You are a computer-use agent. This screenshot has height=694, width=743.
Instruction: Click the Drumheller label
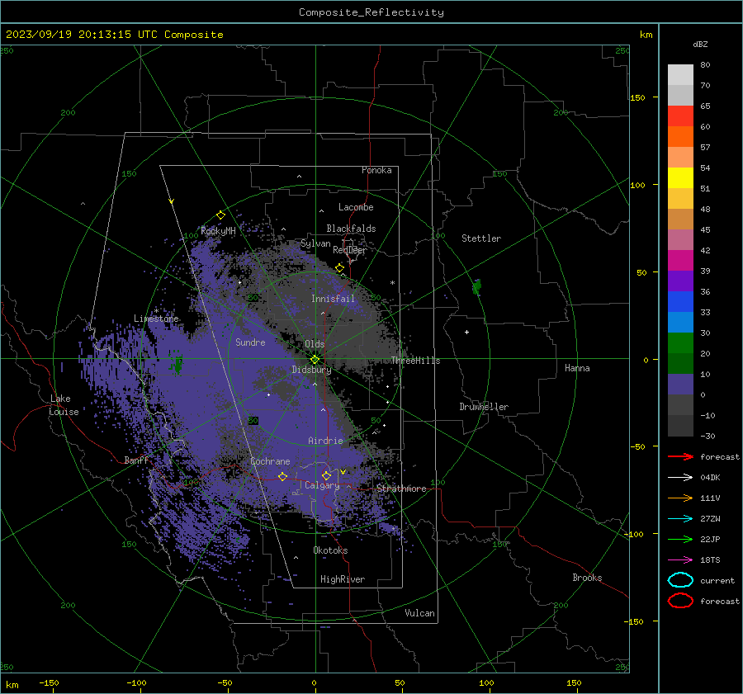pyautogui.click(x=484, y=407)
